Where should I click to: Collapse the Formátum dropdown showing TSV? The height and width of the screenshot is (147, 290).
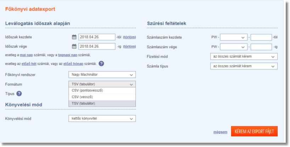(102, 84)
